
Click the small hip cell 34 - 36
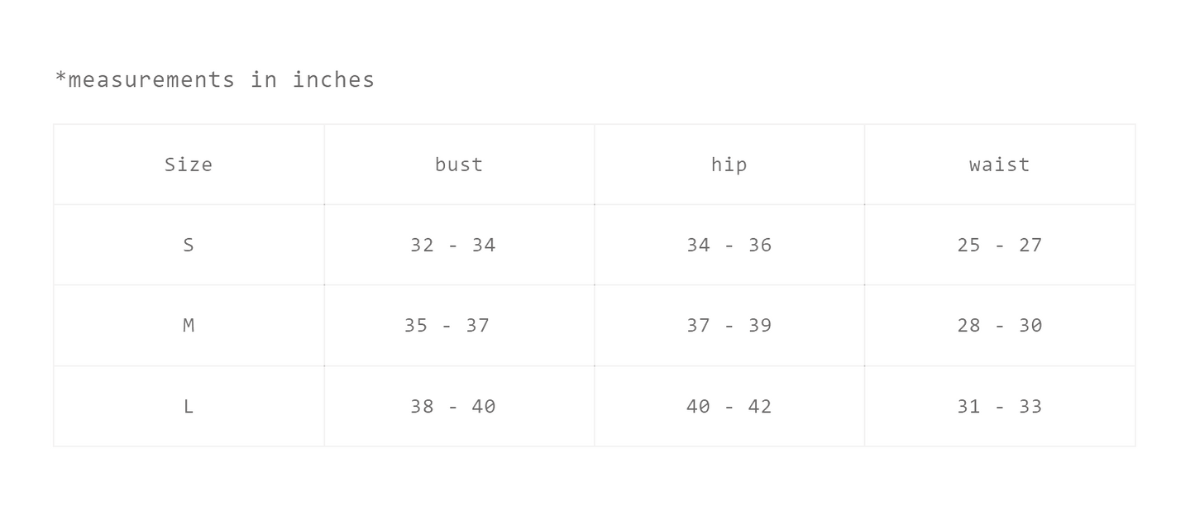[x=729, y=245]
